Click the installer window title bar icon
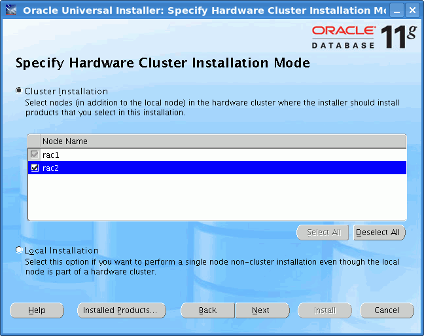This screenshot has width=424, height=336. (x=11, y=10)
